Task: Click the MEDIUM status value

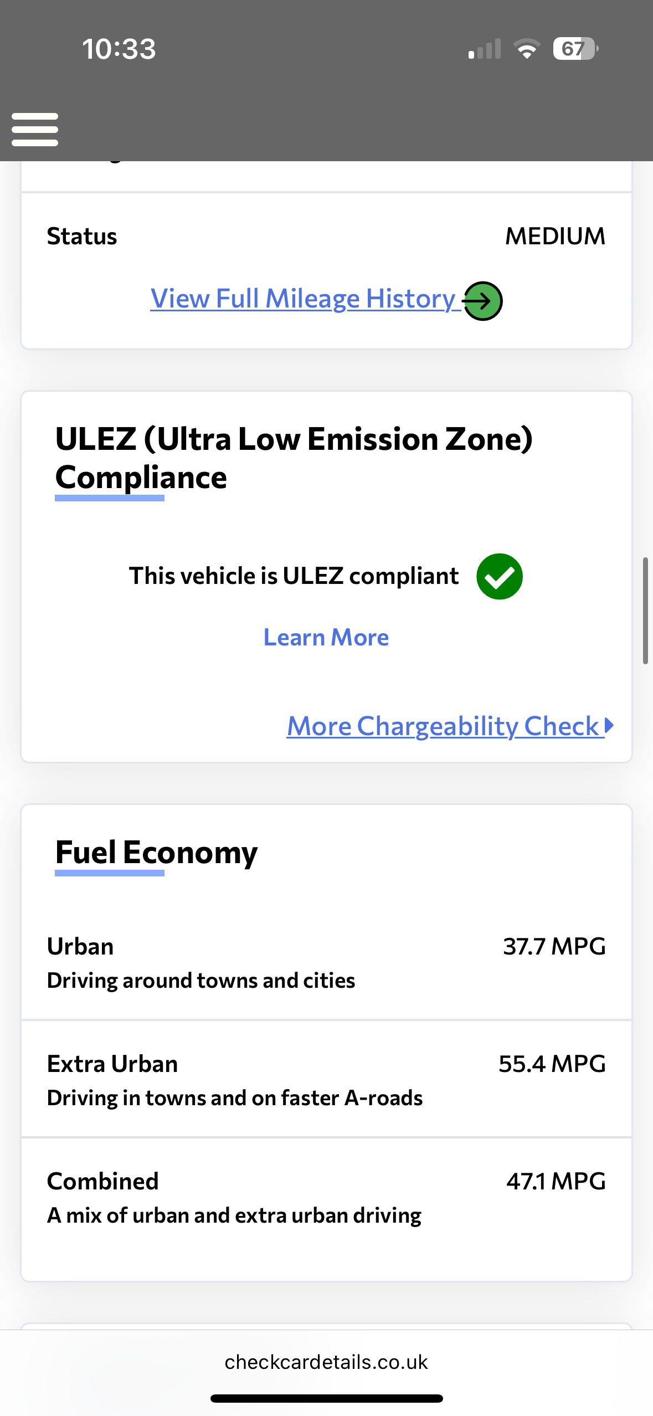Action: (555, 237)
